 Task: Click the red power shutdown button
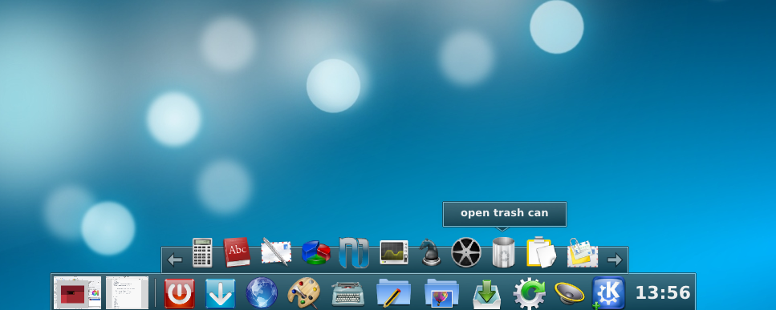(179, 293)
